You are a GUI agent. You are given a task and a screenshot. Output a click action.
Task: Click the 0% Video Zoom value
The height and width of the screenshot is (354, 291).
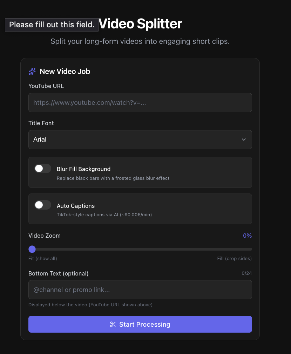click(247, 236)
